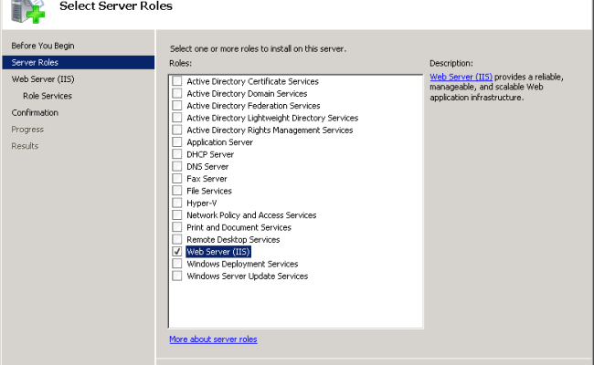The width and height of the screenshot is (594, 365).
Task: Select the DHCP Server role text
Action: coord(210,154)
